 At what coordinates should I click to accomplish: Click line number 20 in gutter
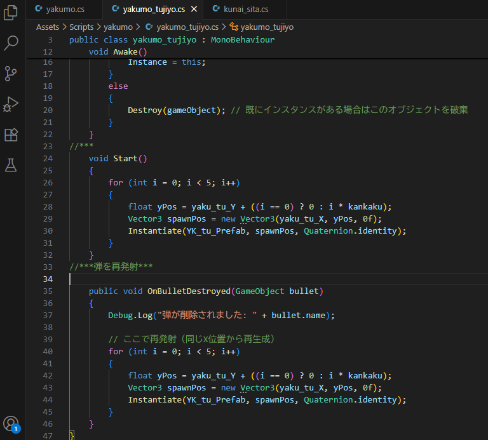coord(48,110)
